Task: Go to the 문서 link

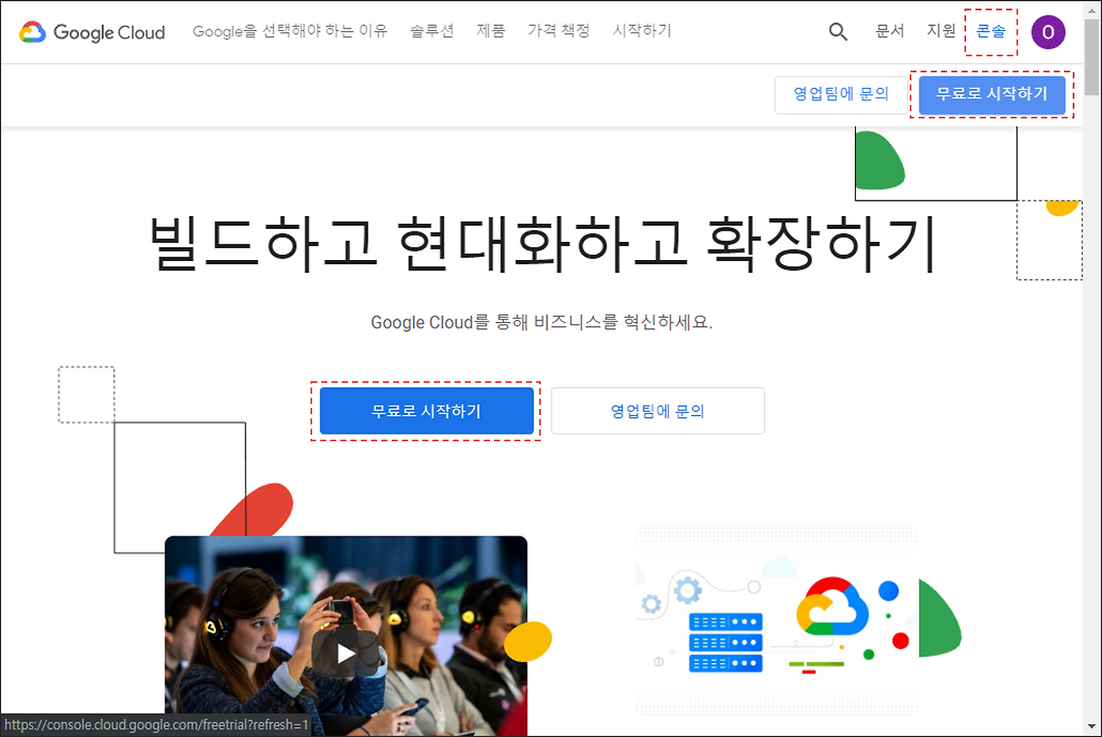Action: (x=889, y=32)
